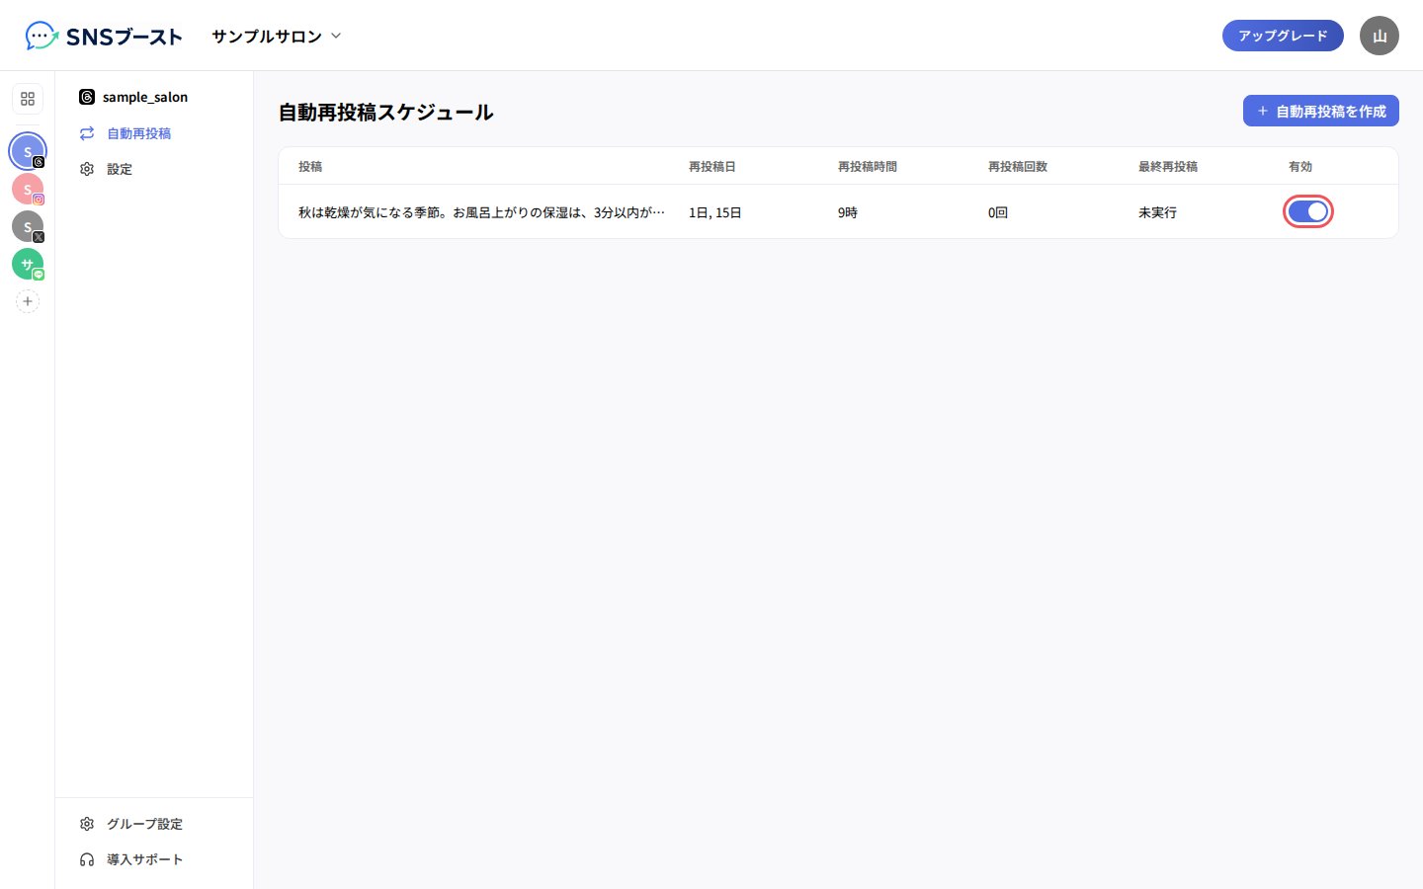
Task: Add a new account with plus icon
Action: click(28, 301)
